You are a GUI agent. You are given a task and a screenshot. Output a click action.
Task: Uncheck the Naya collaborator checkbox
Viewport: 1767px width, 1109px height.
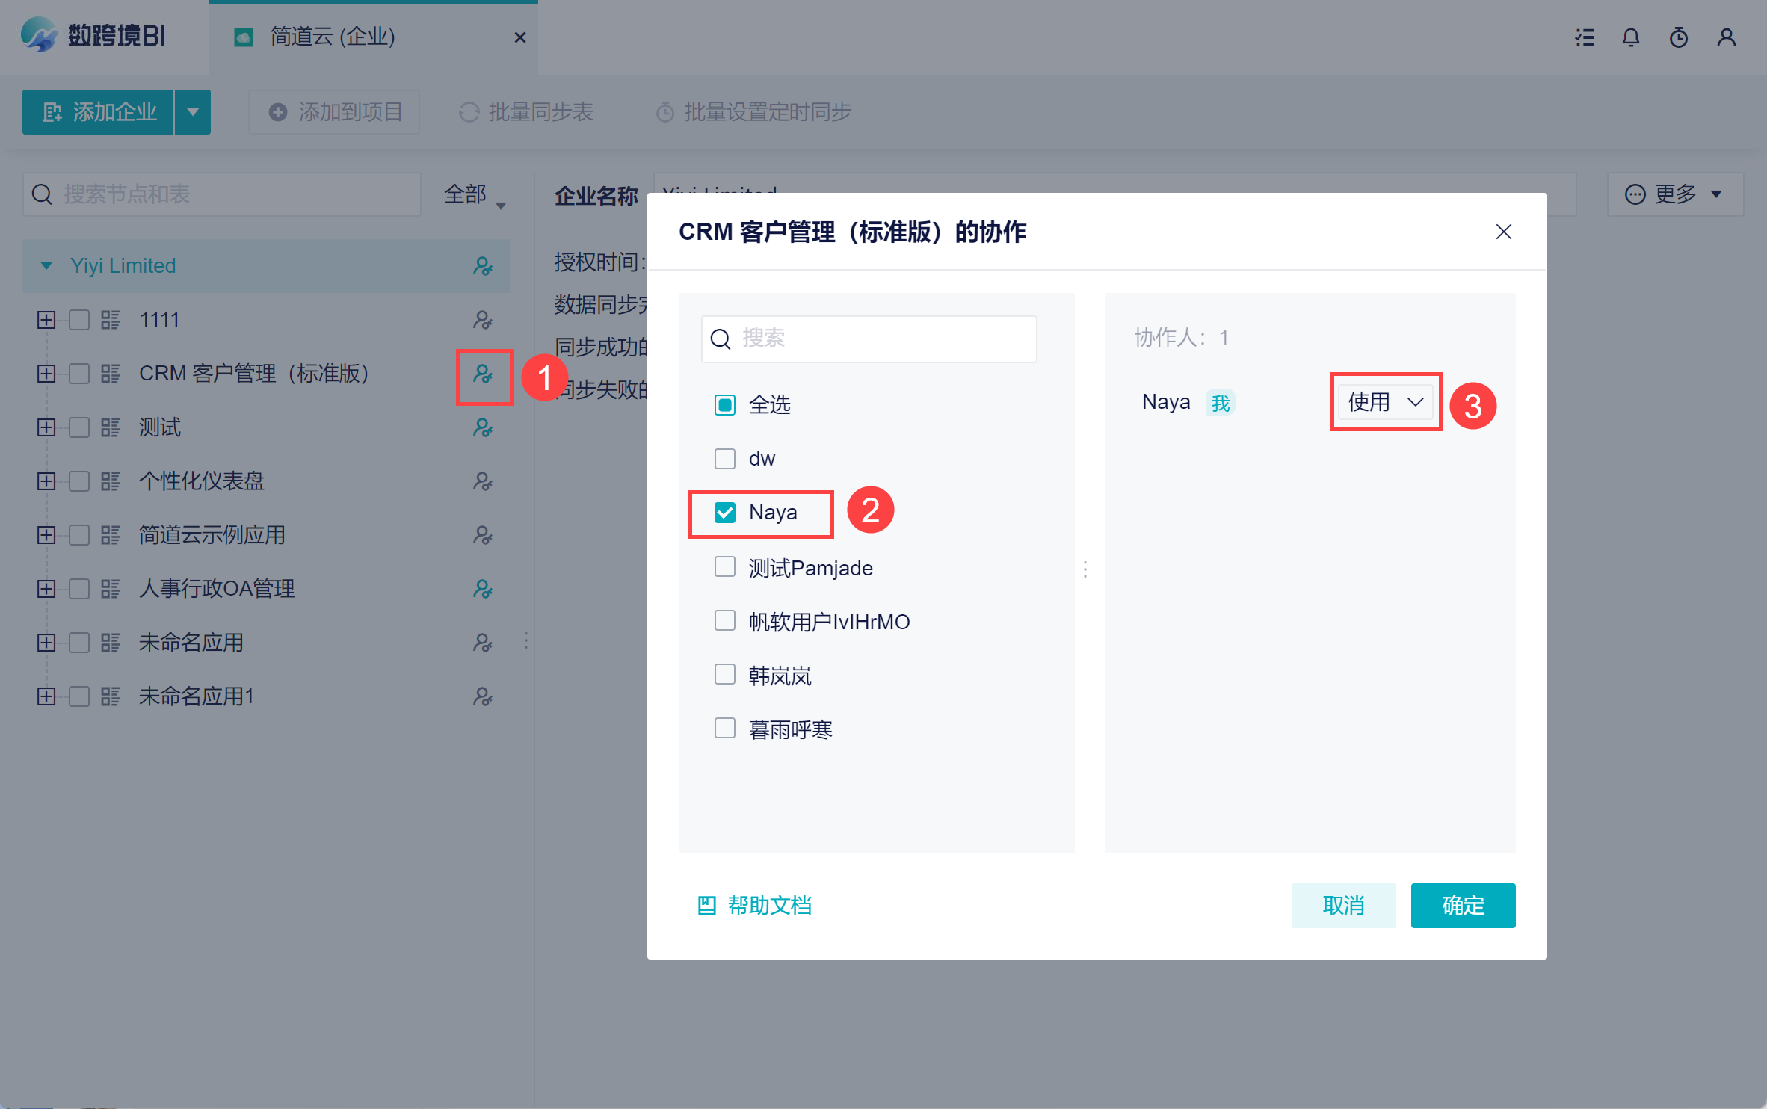(724, 513)
